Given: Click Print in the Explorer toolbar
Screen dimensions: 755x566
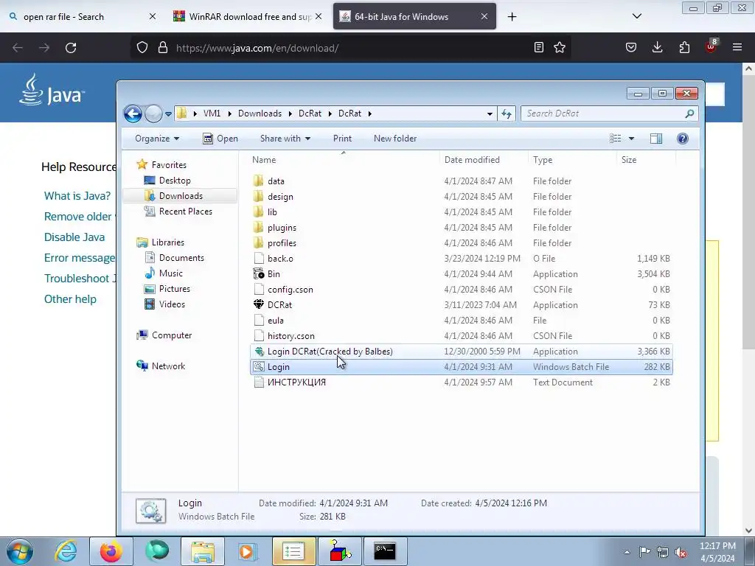Looking at the screenshot, I should tap(342, 139).
